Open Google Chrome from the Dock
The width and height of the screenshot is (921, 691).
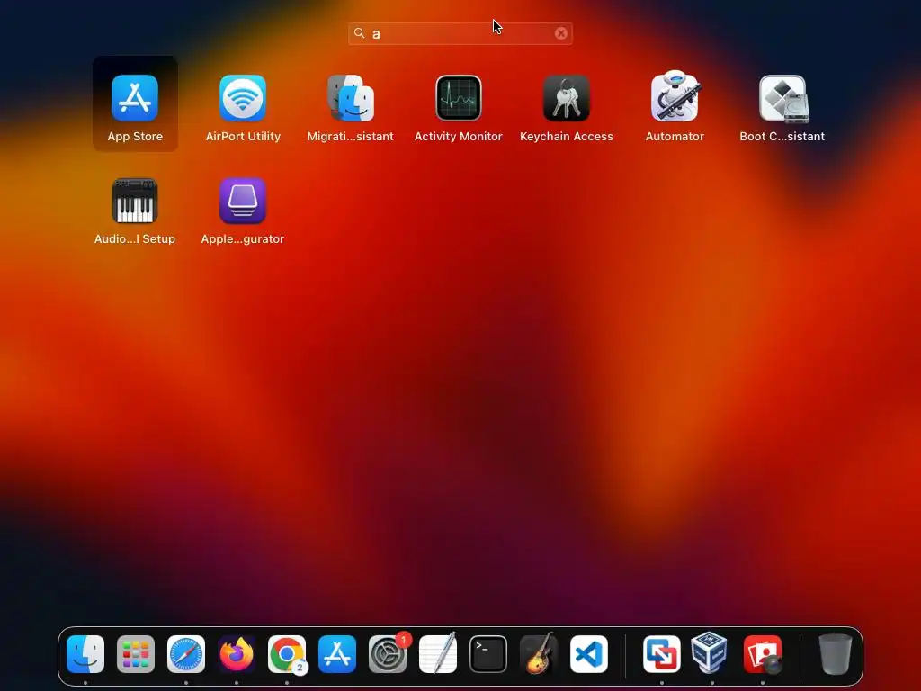tap(287, 654)
